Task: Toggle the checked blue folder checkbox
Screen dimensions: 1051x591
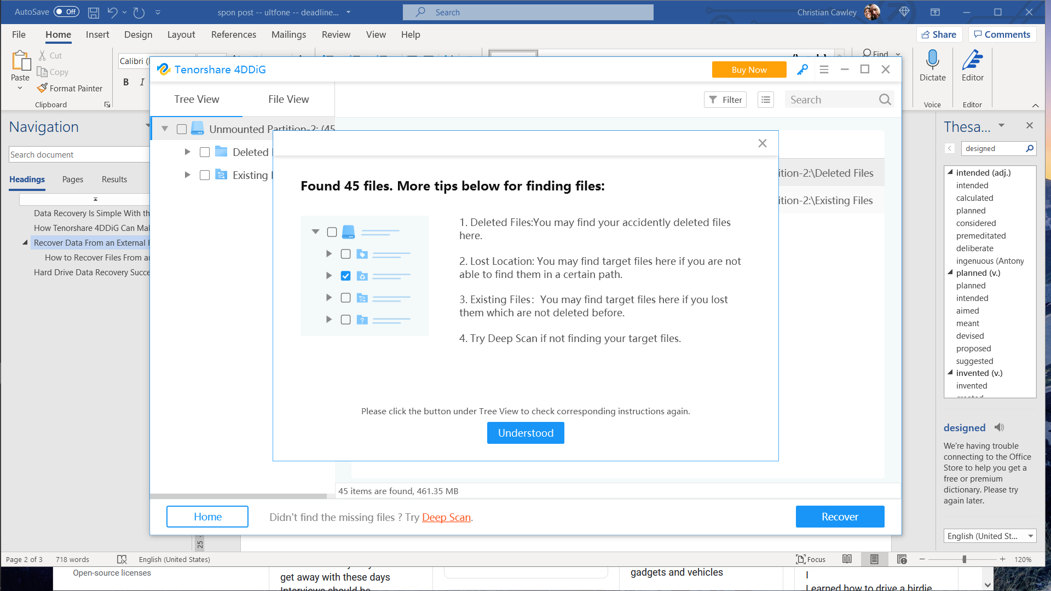Action: click(x=345, y=275)
